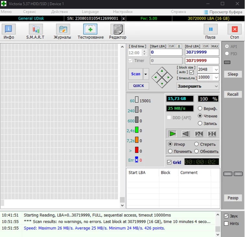Viewport: 245px width, 237px height.
Task: Click the Пауза pause scan icon
Action: [210, 30]
